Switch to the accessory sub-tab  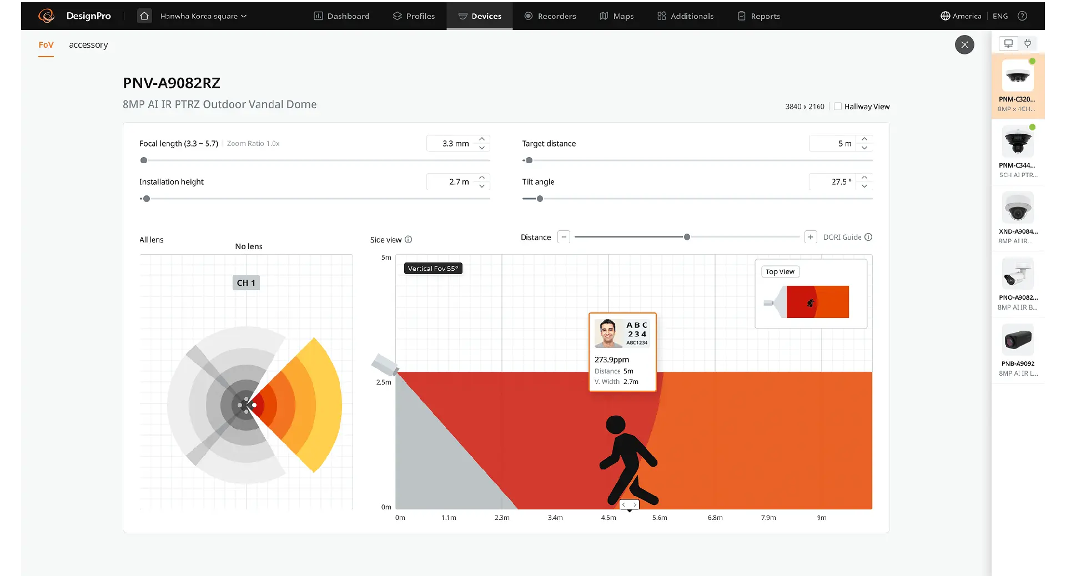(x=88, y=45)
